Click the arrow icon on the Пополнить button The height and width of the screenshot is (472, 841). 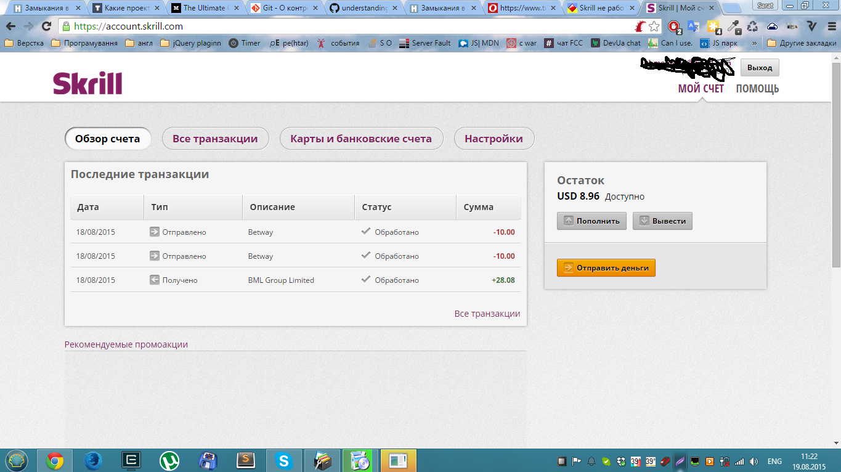568,221
